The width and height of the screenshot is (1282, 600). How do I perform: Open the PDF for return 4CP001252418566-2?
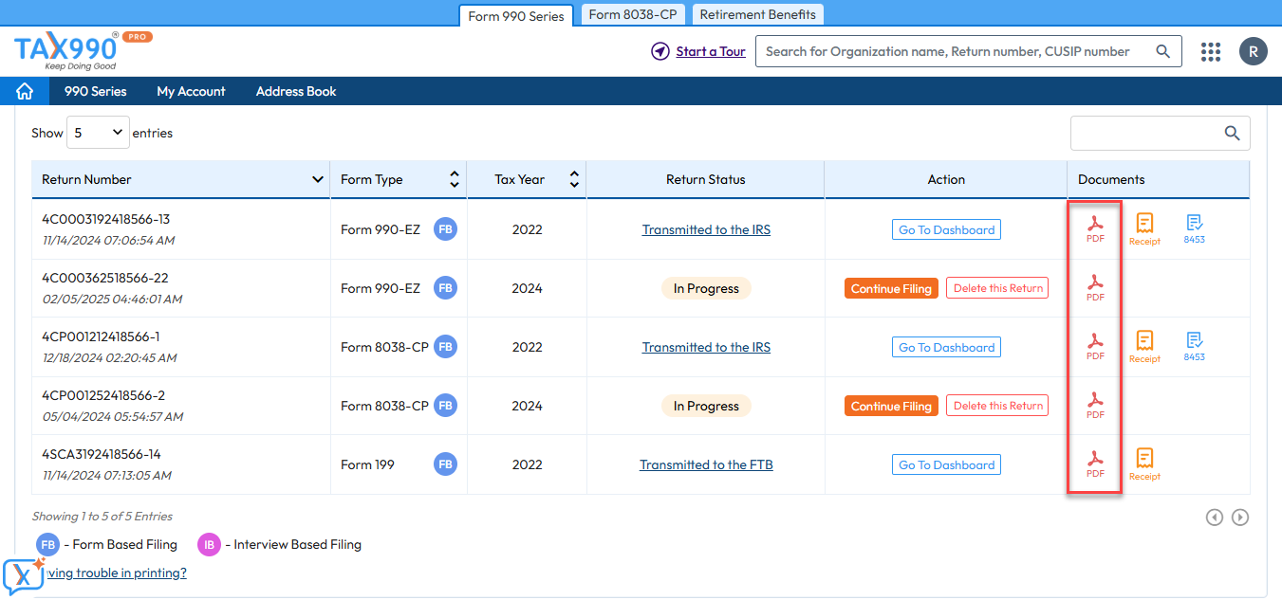pos(1095,406)
